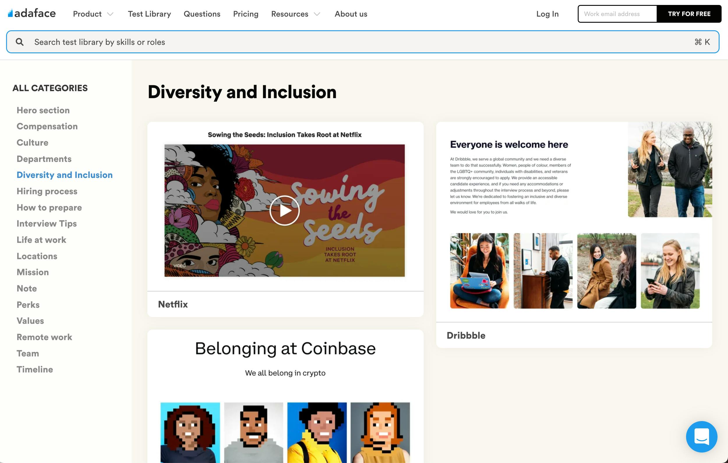Open the Values category
This screenshot has height=463, width=728.
pos(30,321)
